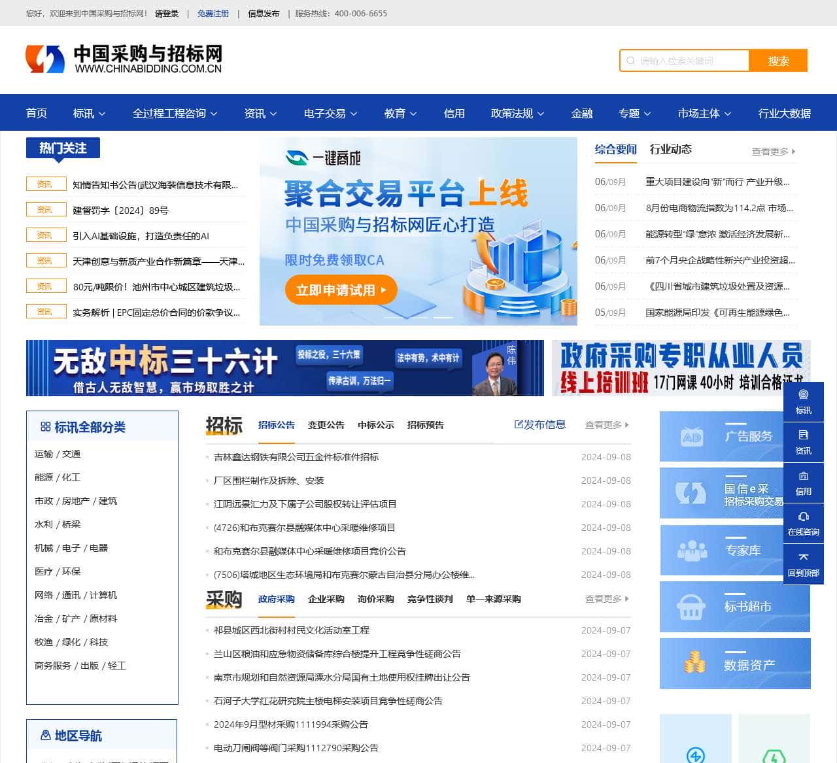Open the 无敌中标三十六计 banner
The width and height of the screenshot is (837, 763).
click(x=285, y=368)
